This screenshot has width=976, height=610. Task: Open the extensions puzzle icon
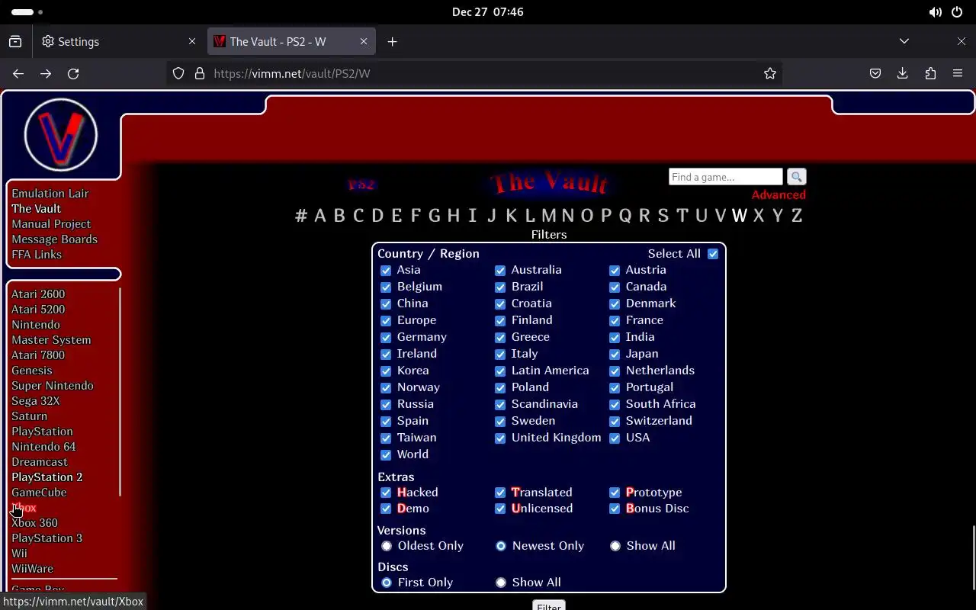[x=930, y=73]
